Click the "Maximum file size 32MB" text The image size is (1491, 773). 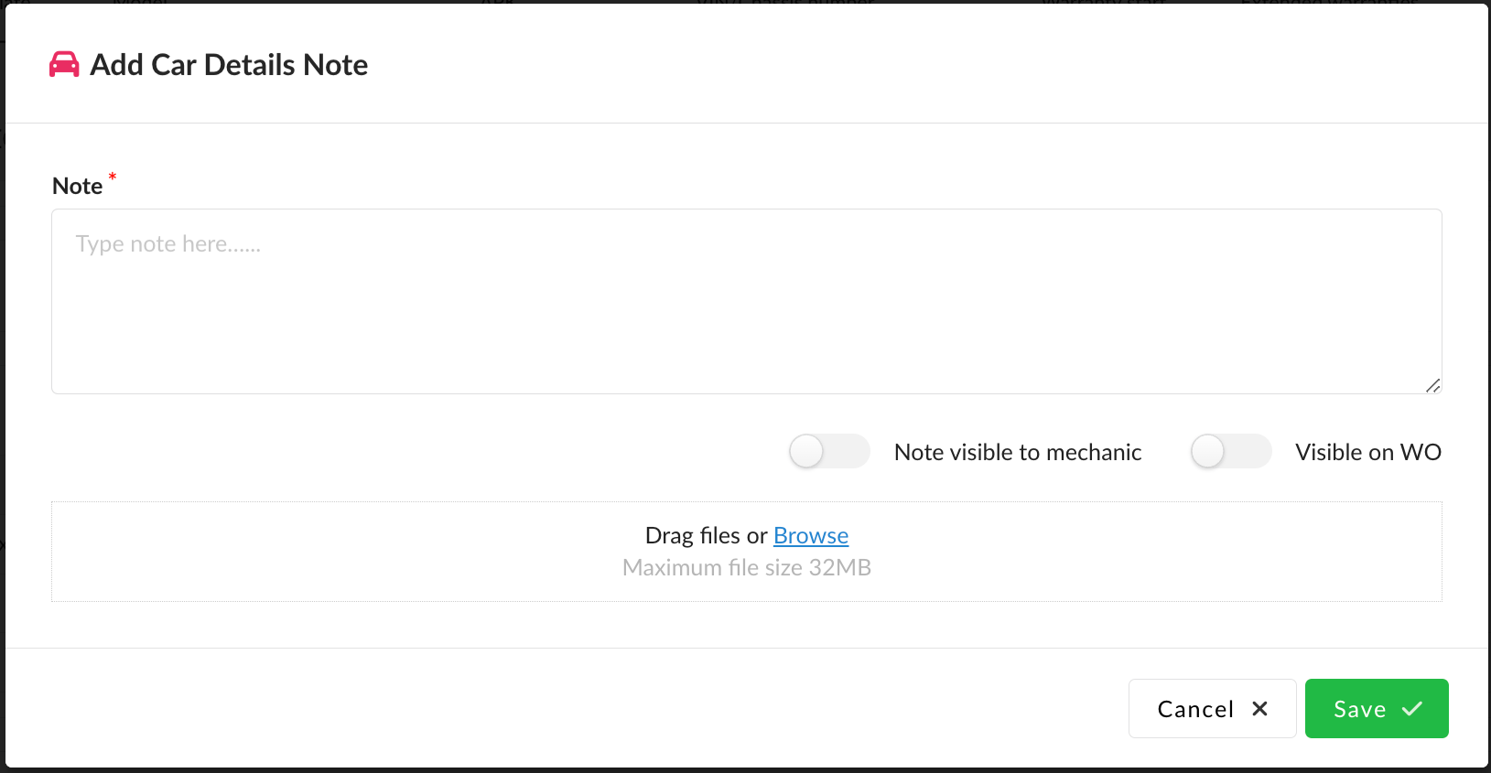point(746,568)
